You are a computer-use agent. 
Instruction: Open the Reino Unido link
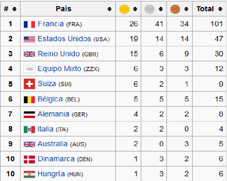(59, 54)
